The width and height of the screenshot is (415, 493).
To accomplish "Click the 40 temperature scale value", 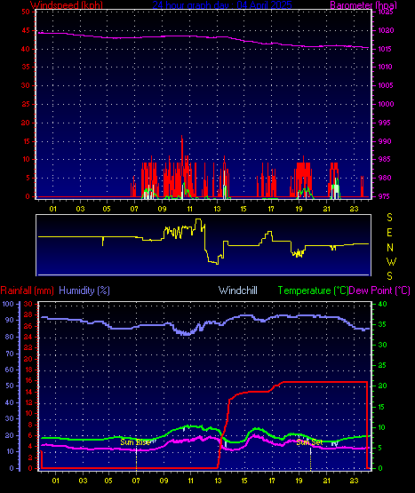I will point(382,304).
